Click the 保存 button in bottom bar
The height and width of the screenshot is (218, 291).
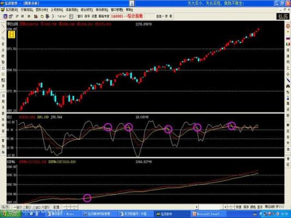(246, 207)
